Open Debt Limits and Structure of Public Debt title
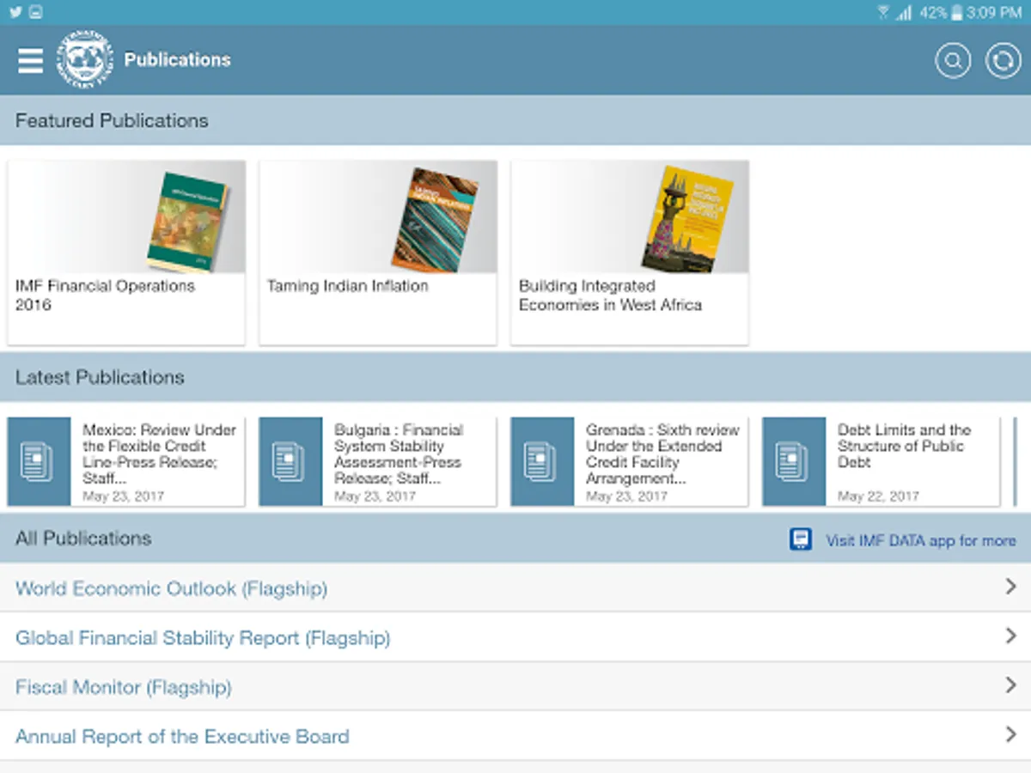The height and width of the screenshot is (773, 1031). pos(904,447)
